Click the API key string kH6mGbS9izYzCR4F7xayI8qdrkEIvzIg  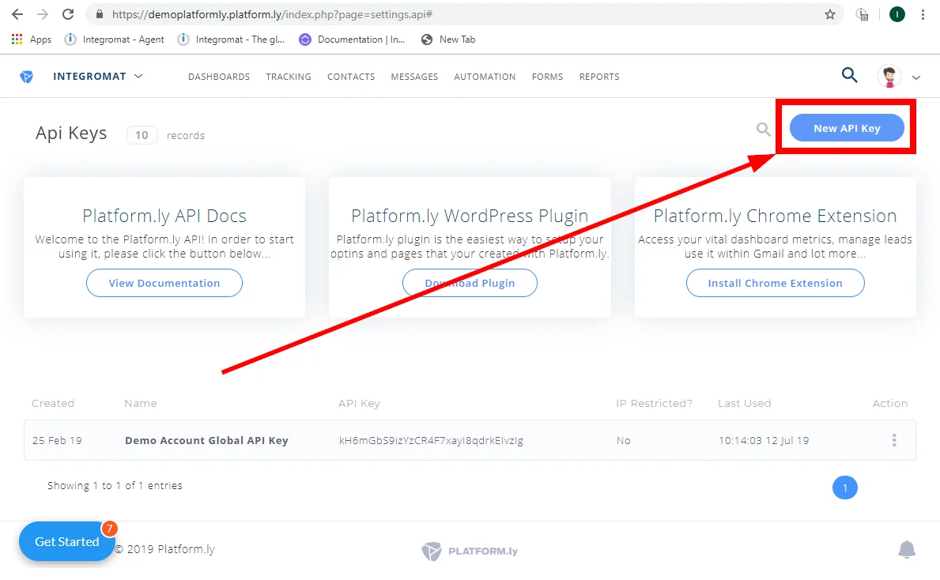[x=431, y=440]
